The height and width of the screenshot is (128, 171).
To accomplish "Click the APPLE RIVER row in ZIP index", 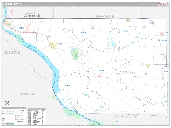I will coord(36,111).
